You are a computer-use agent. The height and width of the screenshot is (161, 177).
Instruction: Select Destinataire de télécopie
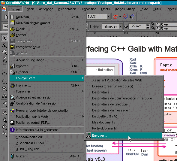pyautogui.click(x=124, y=104)
